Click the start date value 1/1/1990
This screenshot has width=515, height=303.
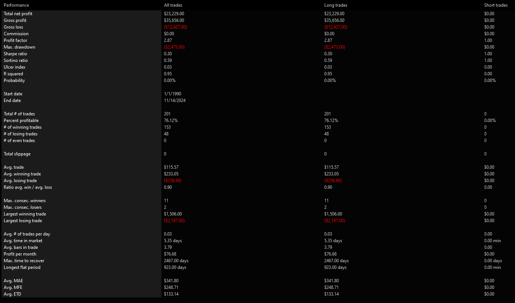coord(173,94)
